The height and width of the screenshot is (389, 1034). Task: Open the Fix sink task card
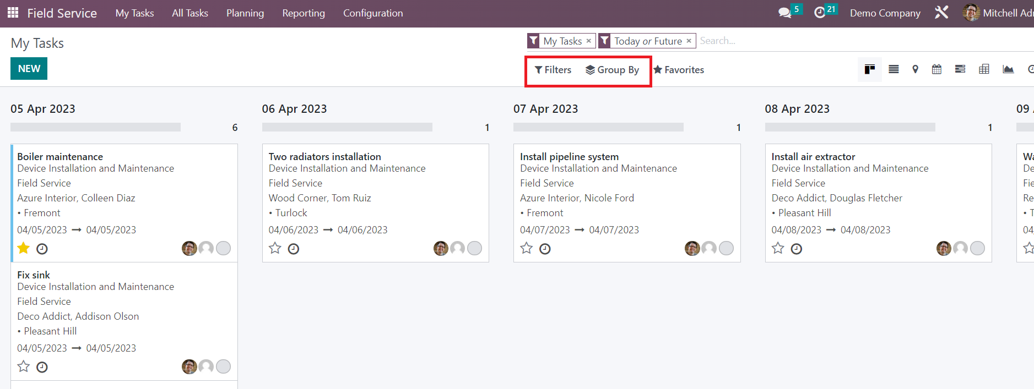(124, 321)
